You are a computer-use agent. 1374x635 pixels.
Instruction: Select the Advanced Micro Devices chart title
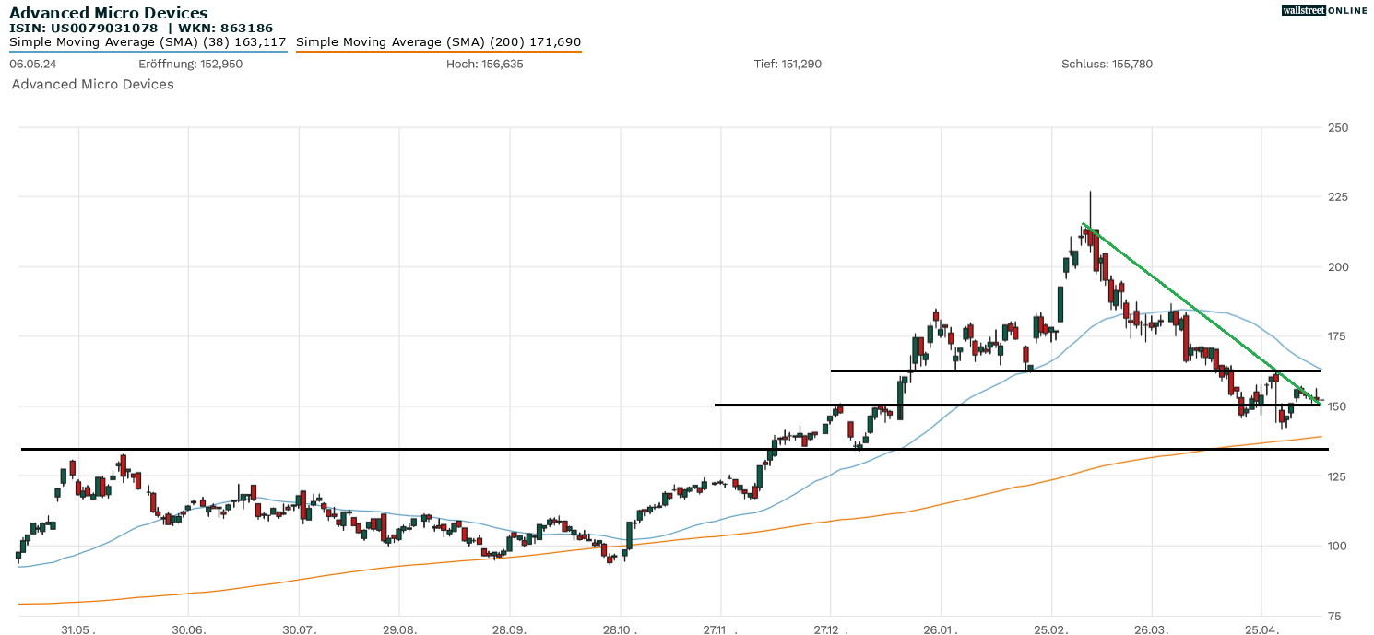tap(108, 12)
